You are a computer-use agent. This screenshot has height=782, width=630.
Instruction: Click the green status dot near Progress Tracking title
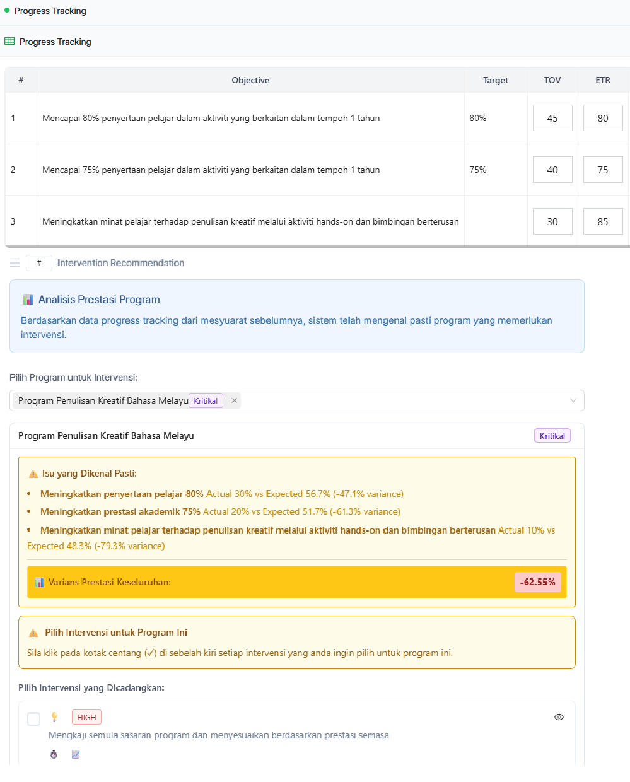click(x=6, y=11)
